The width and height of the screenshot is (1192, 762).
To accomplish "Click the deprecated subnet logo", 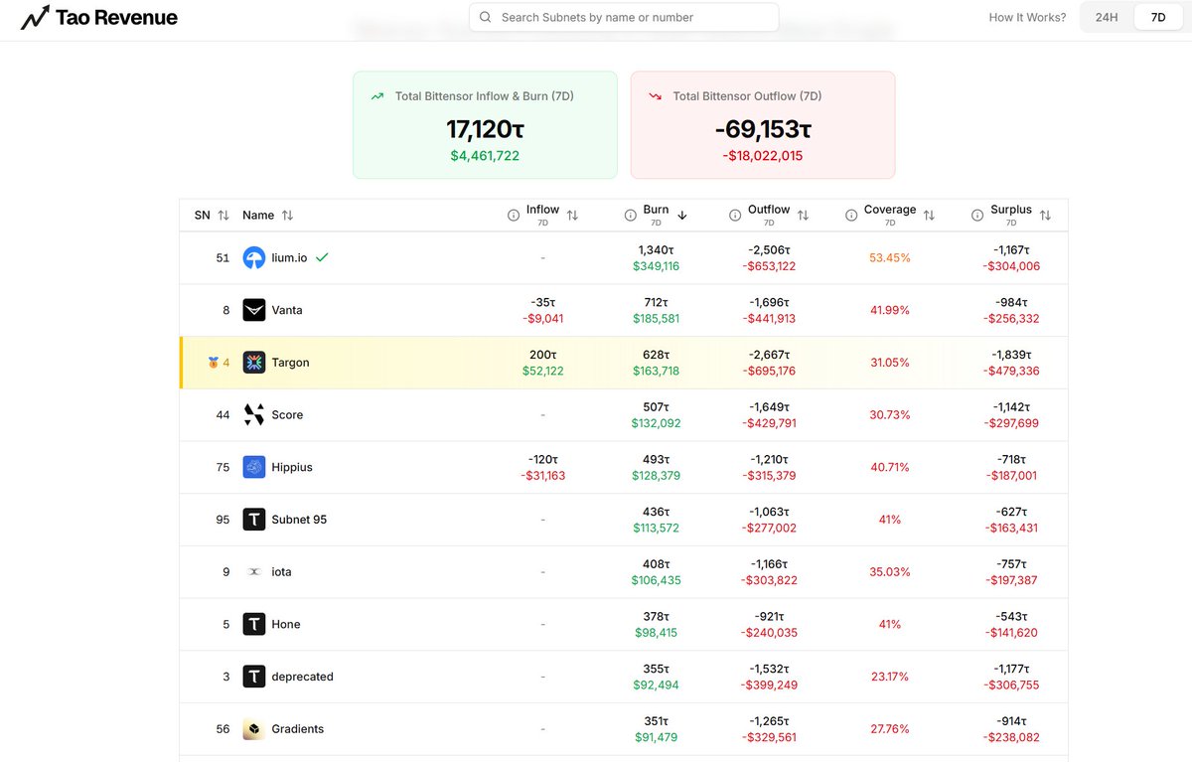I will point(254,677).
